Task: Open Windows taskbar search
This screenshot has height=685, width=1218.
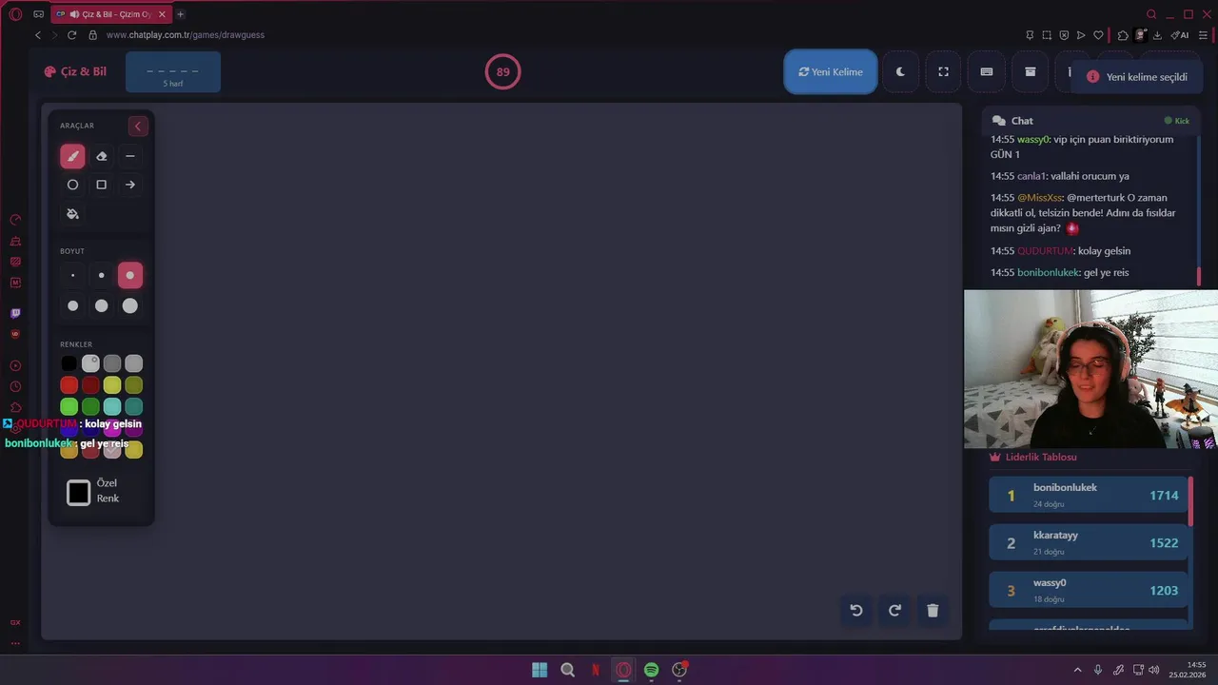Action: click(568, 670)
